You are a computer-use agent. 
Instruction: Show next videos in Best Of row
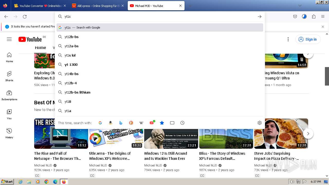click(308, 134)
